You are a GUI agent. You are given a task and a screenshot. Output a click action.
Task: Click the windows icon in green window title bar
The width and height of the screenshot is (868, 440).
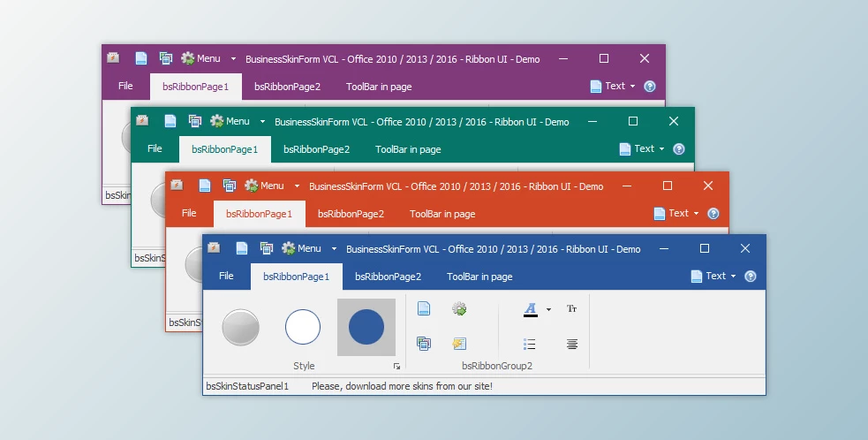click(x=195, y=121)
